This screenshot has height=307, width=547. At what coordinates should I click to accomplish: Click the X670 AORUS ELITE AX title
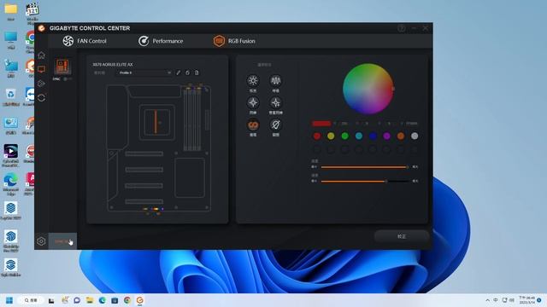113,65
